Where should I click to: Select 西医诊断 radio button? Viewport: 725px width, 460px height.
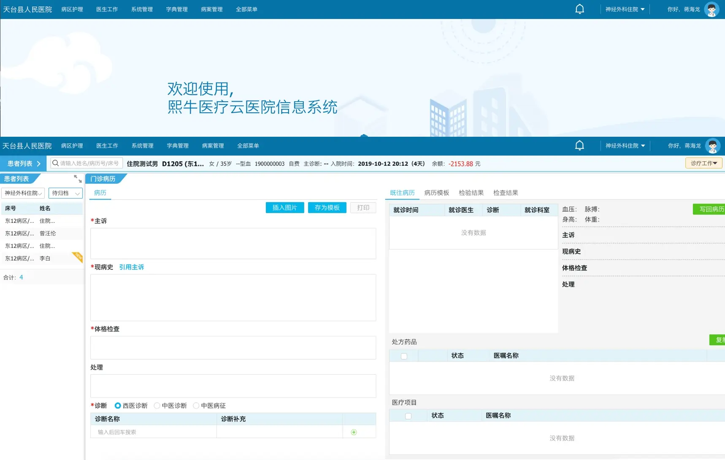pos(118,406)
